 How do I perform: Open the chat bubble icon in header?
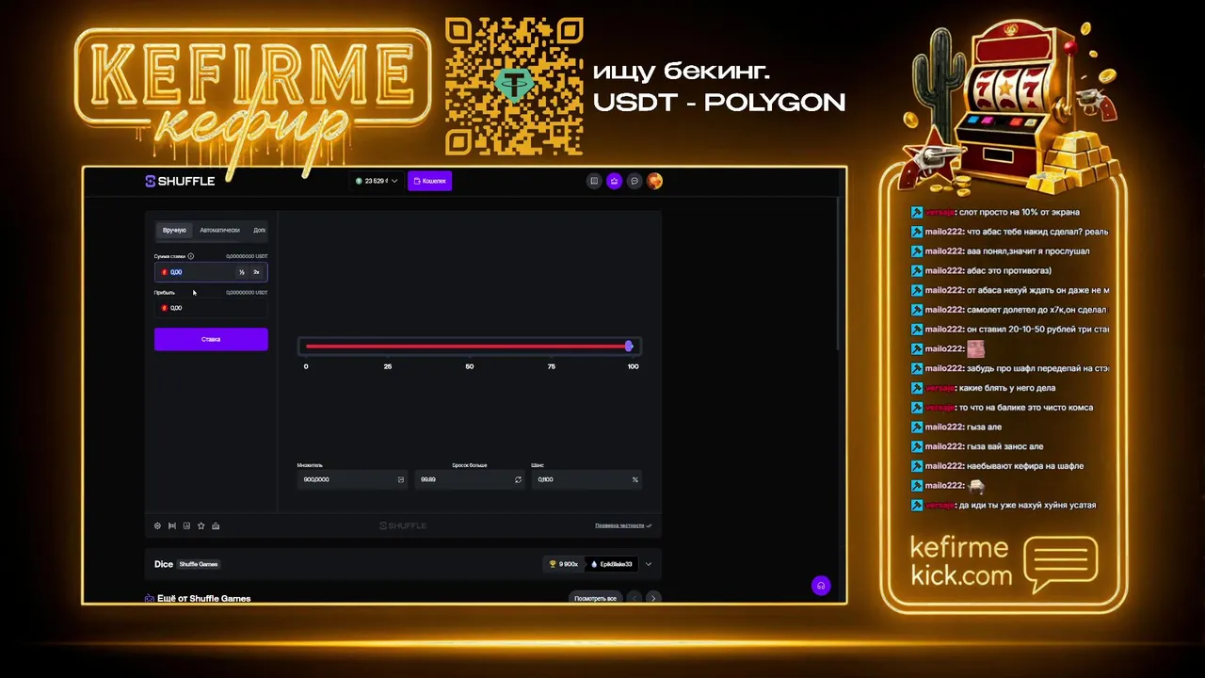coord(635,181)
